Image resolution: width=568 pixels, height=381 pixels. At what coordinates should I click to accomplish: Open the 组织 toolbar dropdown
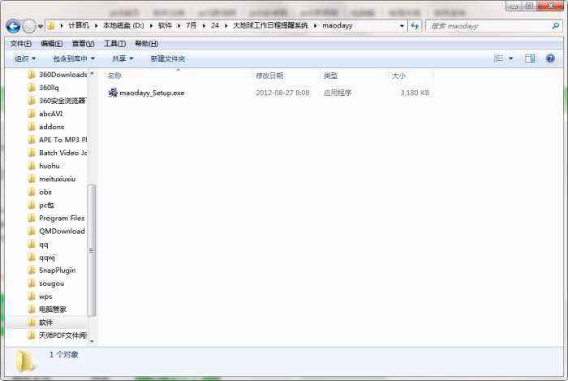tap(25, 58)
